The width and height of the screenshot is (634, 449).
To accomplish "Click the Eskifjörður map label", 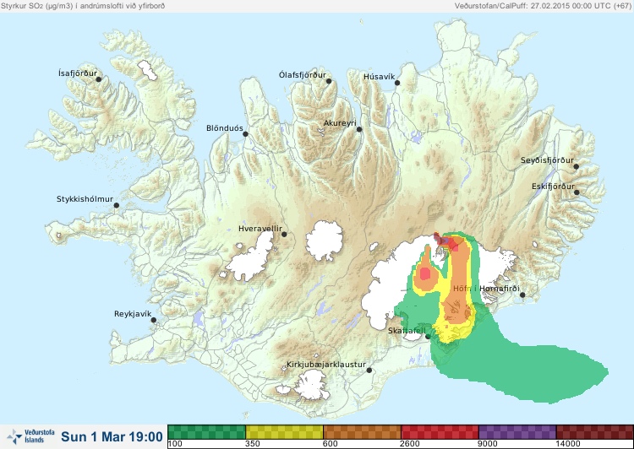I will pos(553,187).
